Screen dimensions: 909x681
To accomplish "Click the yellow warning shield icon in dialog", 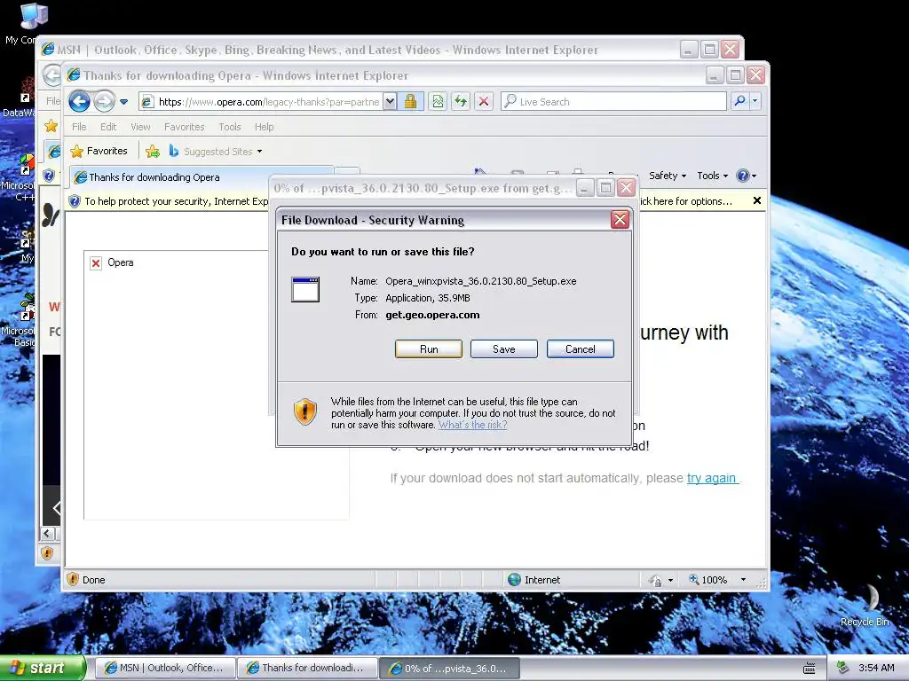I will 305,411.
